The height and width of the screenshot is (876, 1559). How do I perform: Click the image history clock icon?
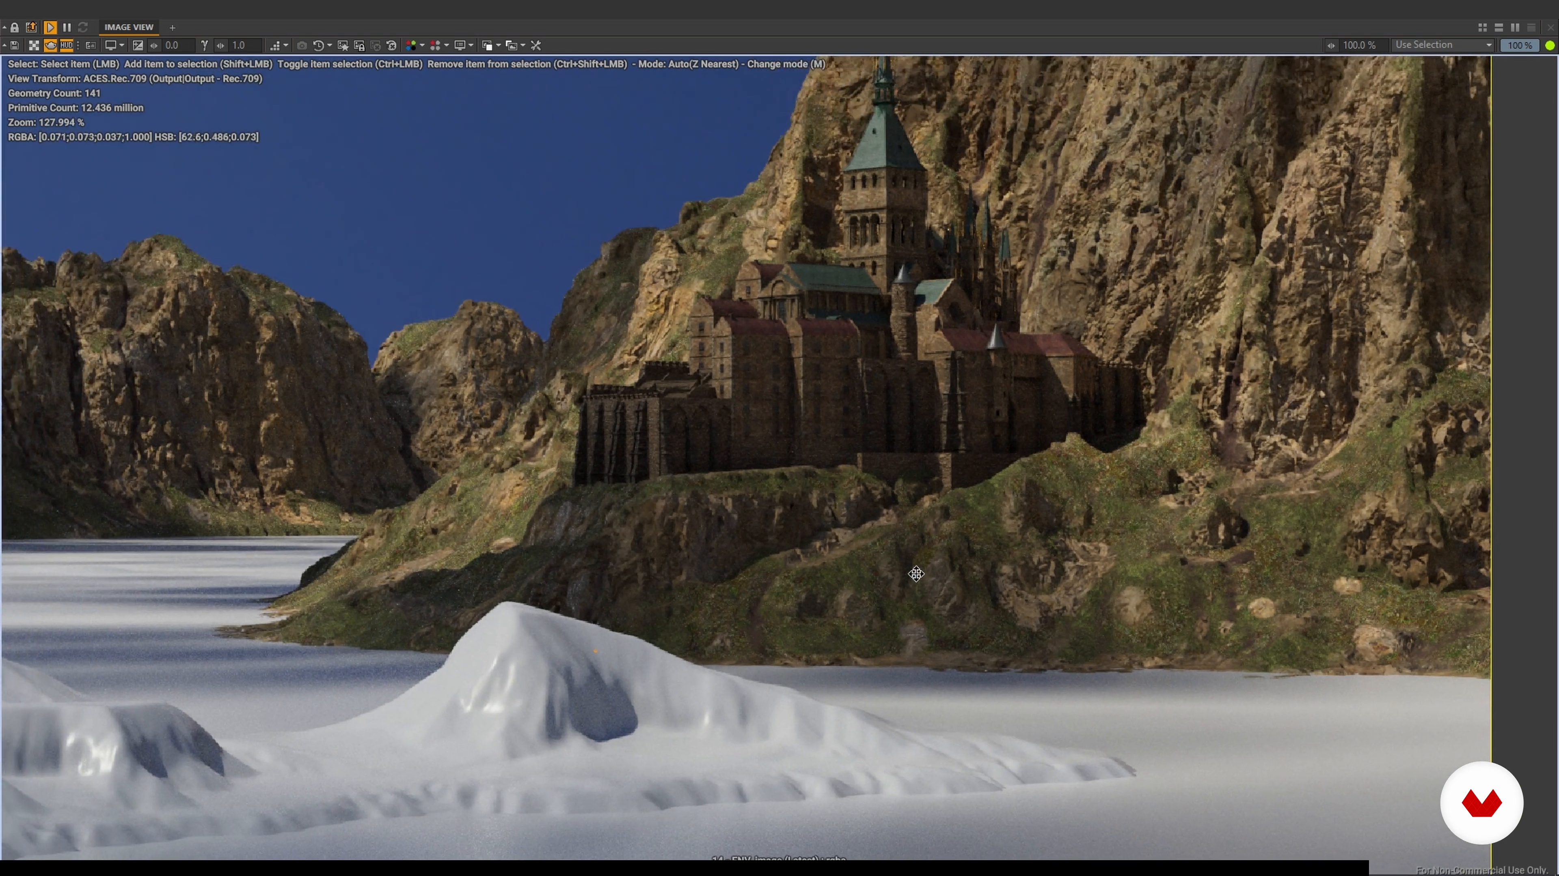pos(318,45)
